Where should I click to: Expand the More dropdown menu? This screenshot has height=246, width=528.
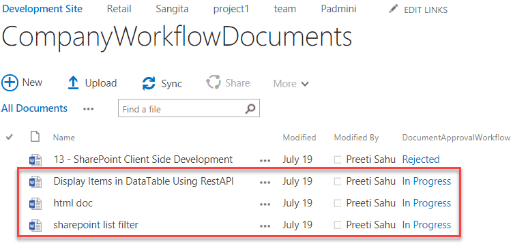pyautogui.click(x=291, y=83)
